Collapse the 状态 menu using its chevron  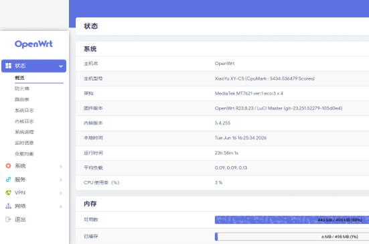pos(61,66)
